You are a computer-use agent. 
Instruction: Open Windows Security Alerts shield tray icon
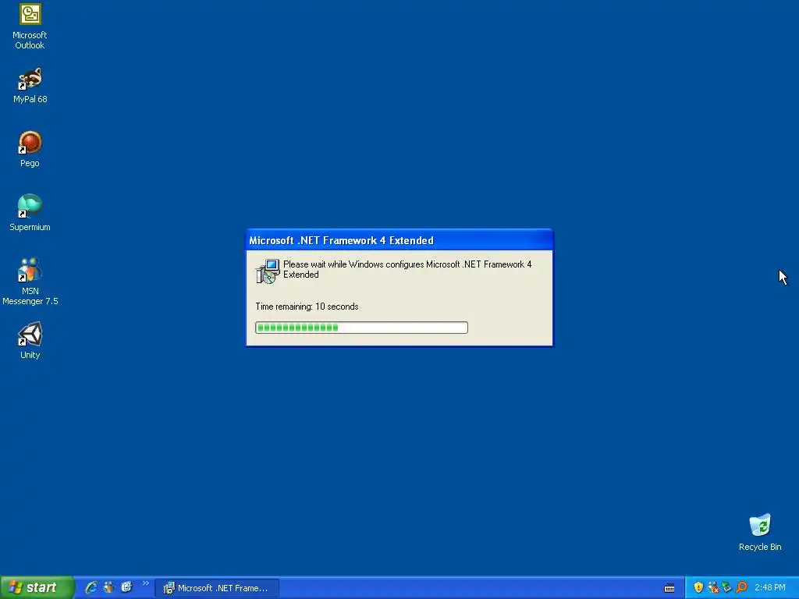(698, 587)
